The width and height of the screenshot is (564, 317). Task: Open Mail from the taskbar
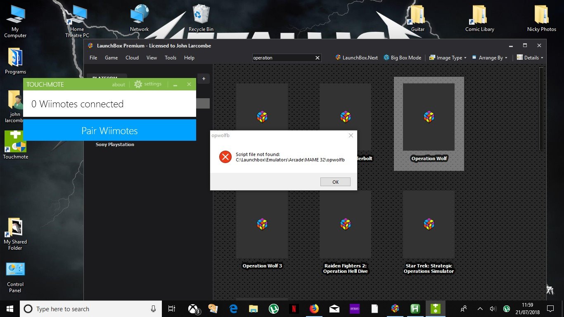click(x=334, y=309)
